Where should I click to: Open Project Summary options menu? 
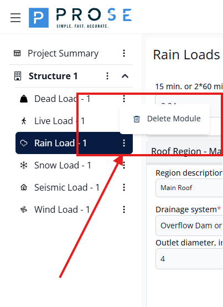tap(124, 53)
